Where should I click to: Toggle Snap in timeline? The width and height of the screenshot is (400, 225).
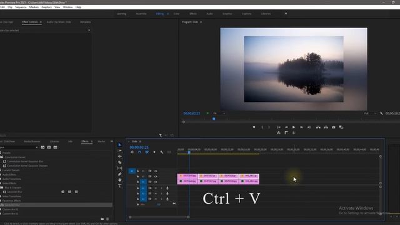[139, 152]
